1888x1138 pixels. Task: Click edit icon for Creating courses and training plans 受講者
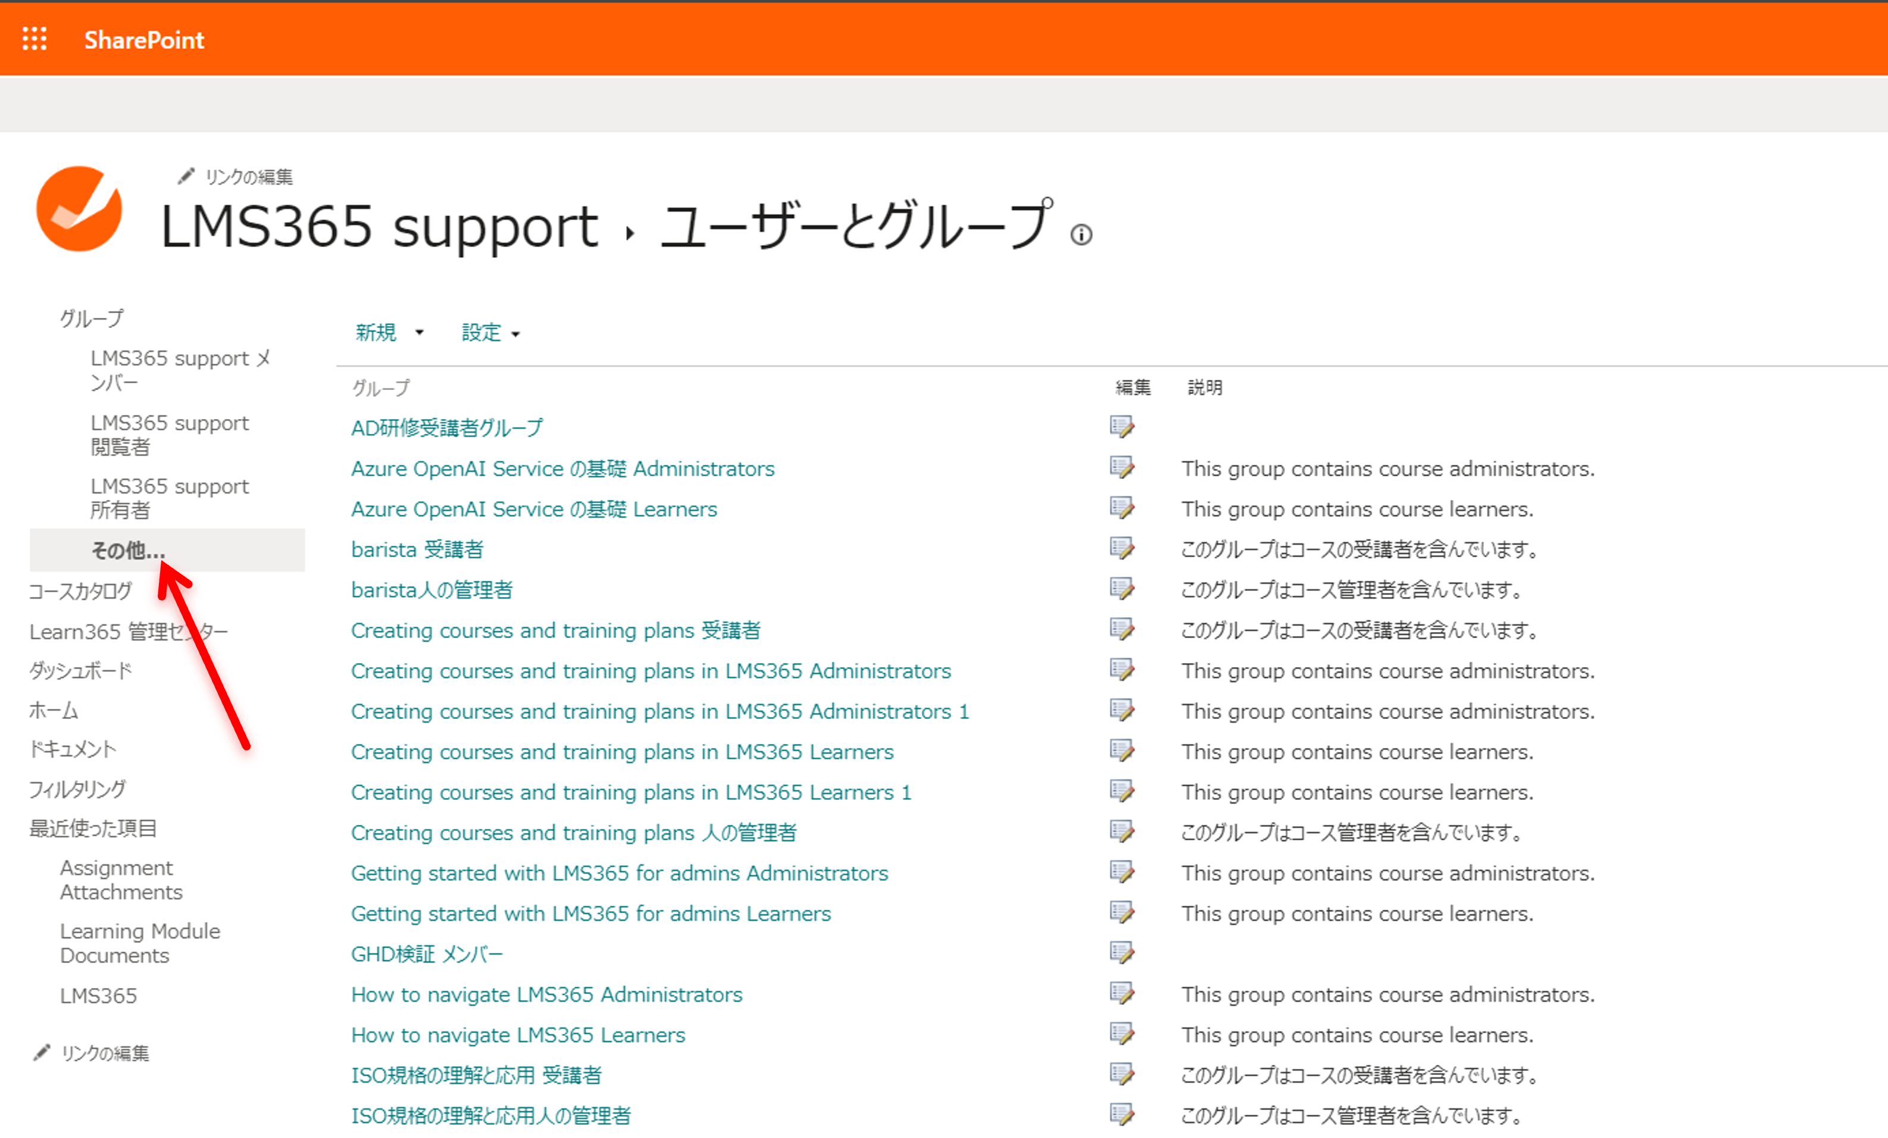[1122, 629]
